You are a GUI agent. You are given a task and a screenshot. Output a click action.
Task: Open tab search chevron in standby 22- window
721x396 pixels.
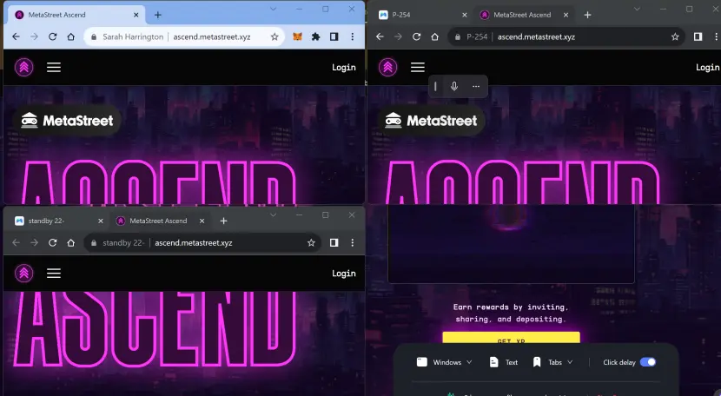(x=273, y=214)
